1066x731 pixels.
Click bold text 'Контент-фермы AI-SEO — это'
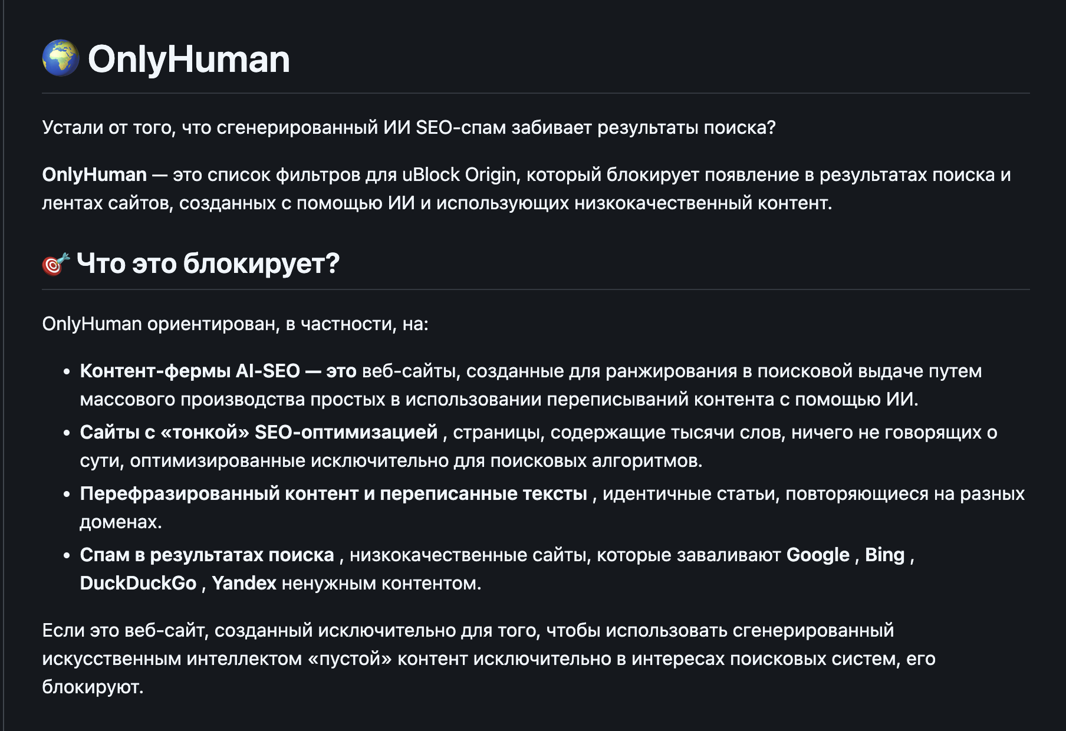pyautogui.click(x=218, y=371)
